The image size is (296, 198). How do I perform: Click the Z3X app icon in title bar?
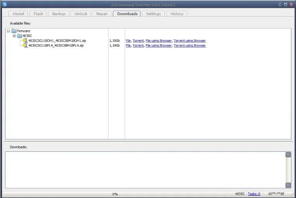point(5,4)
